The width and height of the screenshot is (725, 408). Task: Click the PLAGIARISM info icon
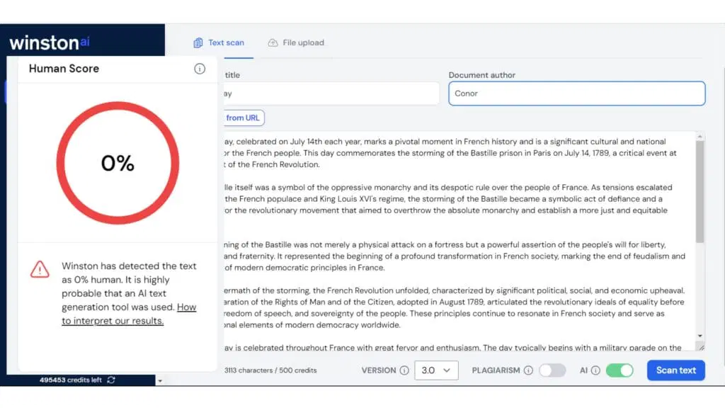(528, 370)
